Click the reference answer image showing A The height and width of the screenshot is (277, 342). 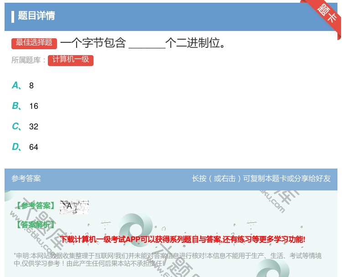pos(74,206)
